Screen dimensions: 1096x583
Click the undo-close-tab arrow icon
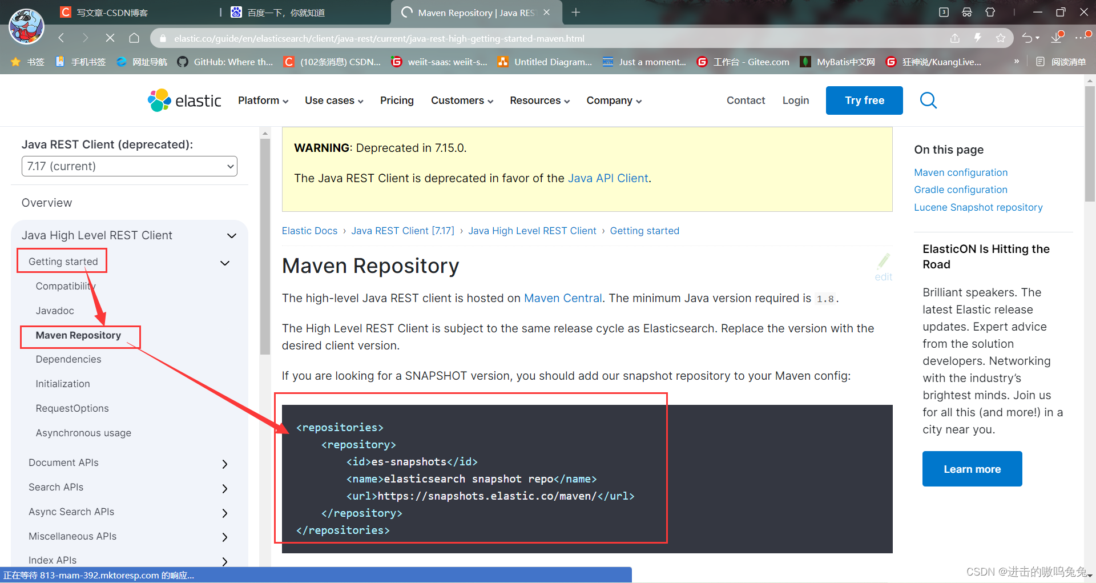pyautogui.click(x=1027, y=38)
